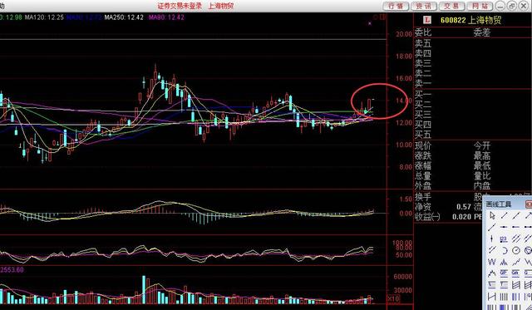Click the MACD indicator histogram panel
Image resolution: width=532 pixels, height=310 pixels.
pyautogui.click(x=194, y=212)
